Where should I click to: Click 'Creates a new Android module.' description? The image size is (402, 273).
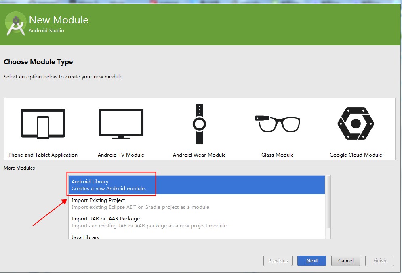(109, 189)
